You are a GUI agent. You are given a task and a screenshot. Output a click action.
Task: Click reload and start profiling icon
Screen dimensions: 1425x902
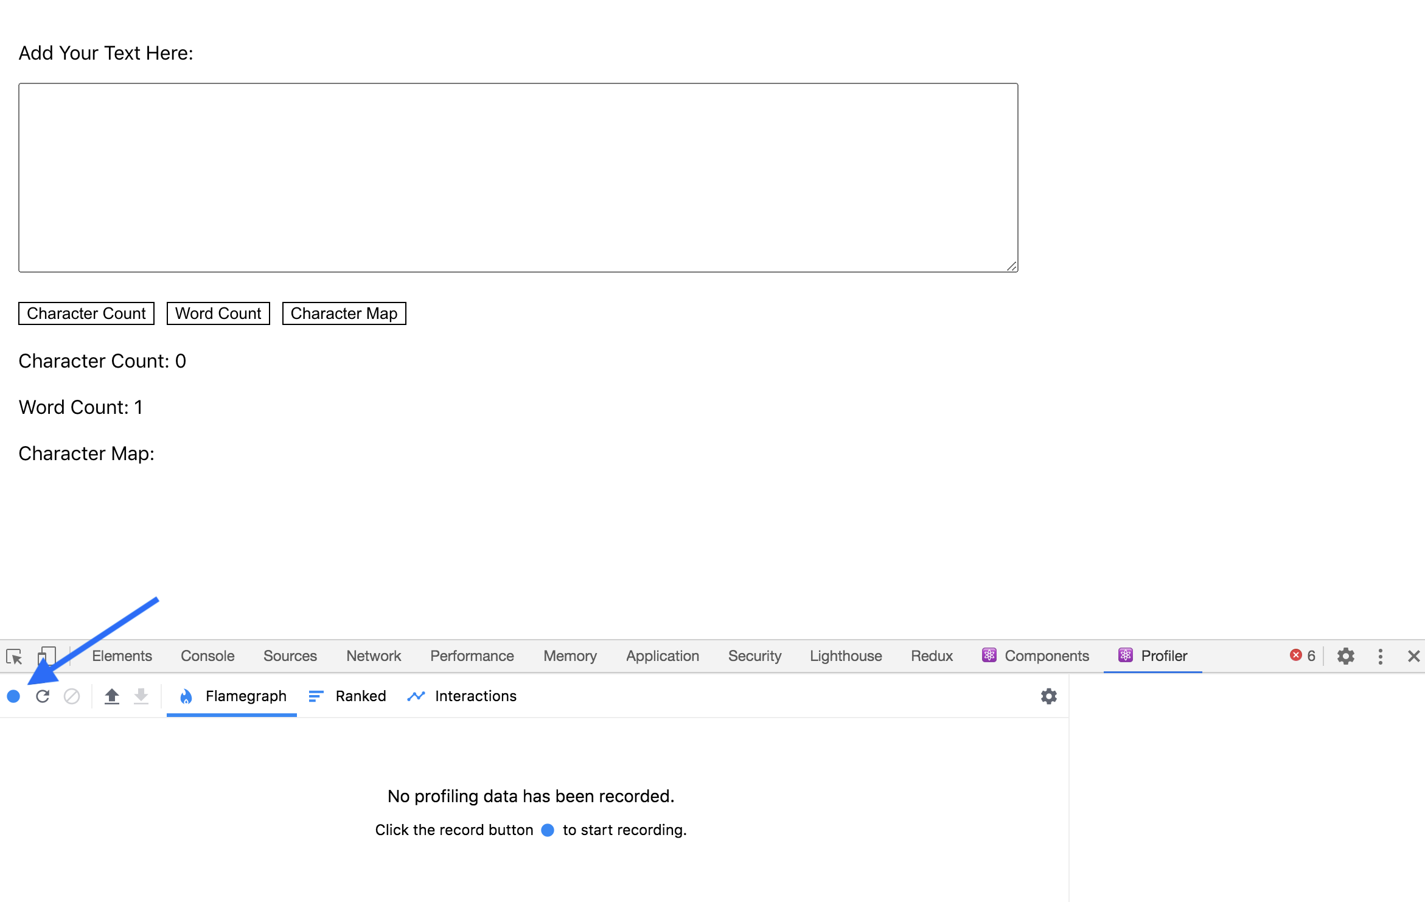43,696
